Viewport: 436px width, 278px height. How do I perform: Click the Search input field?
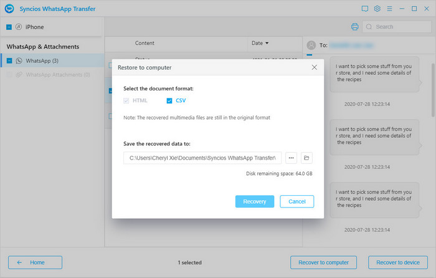tap(397, 27)
